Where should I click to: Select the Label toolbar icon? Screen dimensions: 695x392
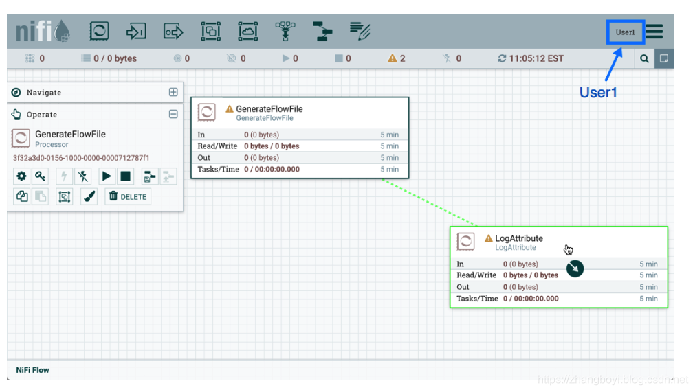coord(360,32)
